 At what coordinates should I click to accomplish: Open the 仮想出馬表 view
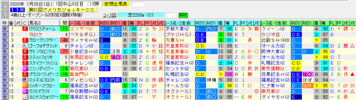tap(116, 4)
